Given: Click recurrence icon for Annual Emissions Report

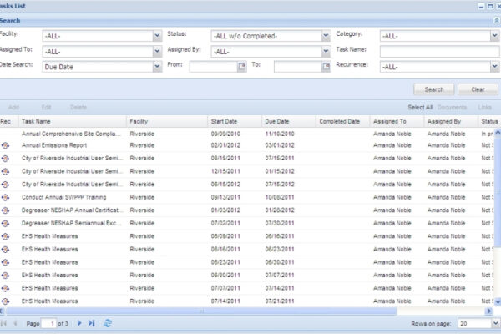Looking at the screenshot, I should tap(5, 146).
